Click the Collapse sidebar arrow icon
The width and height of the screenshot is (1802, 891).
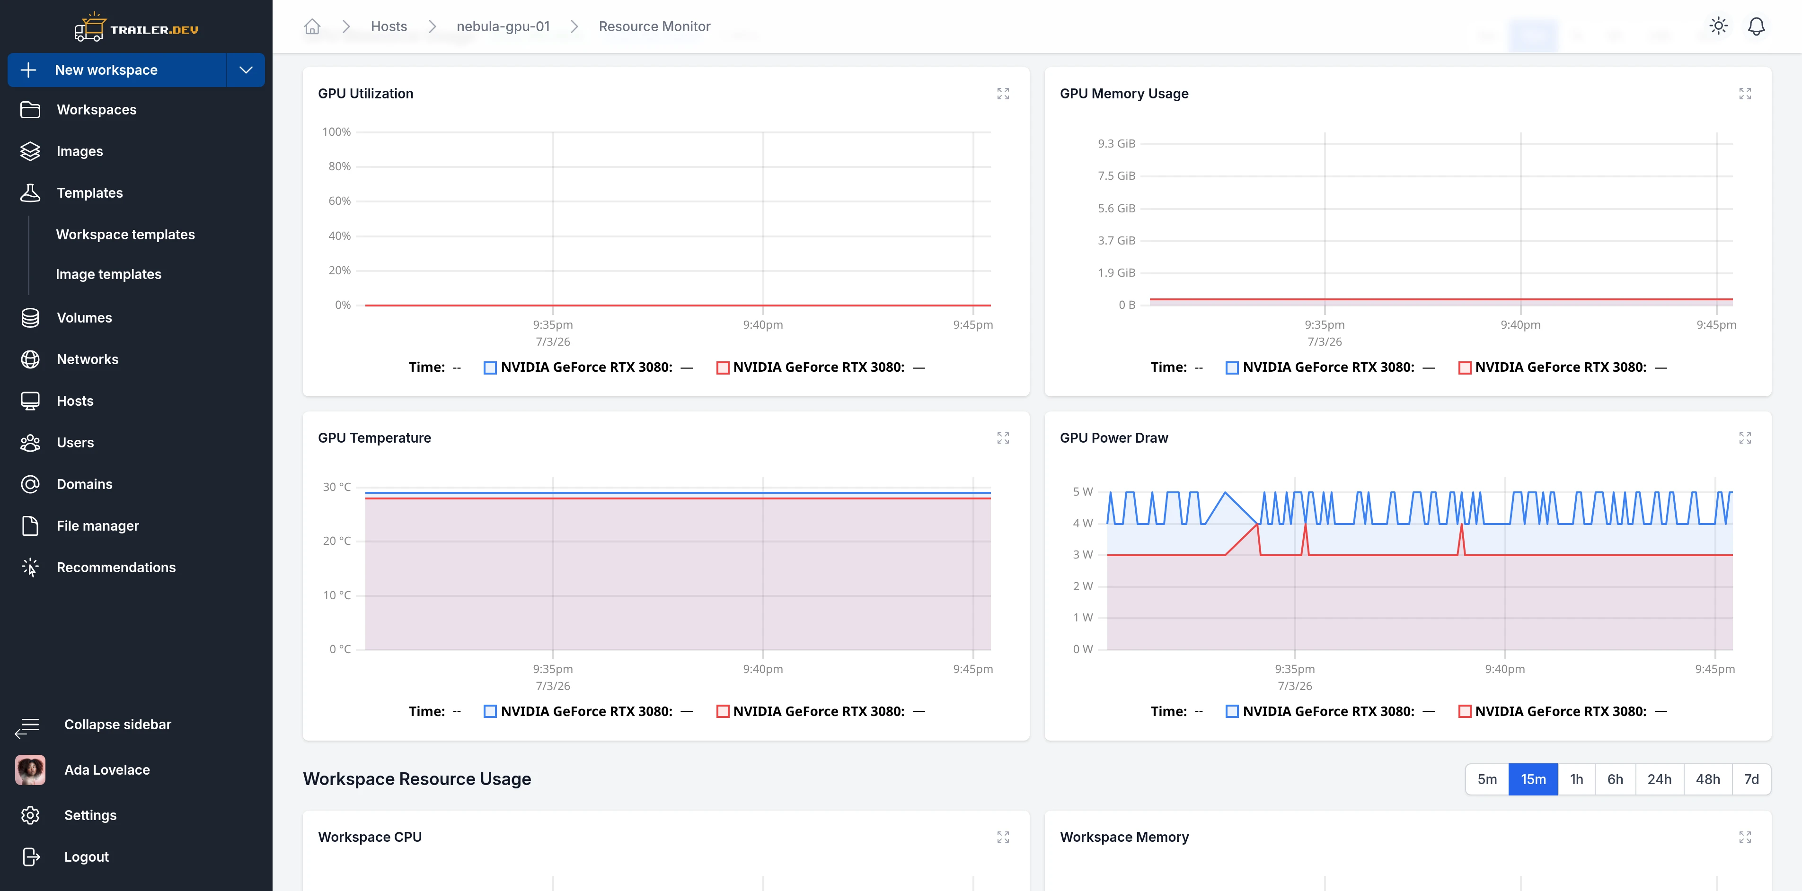pos(27,727)
